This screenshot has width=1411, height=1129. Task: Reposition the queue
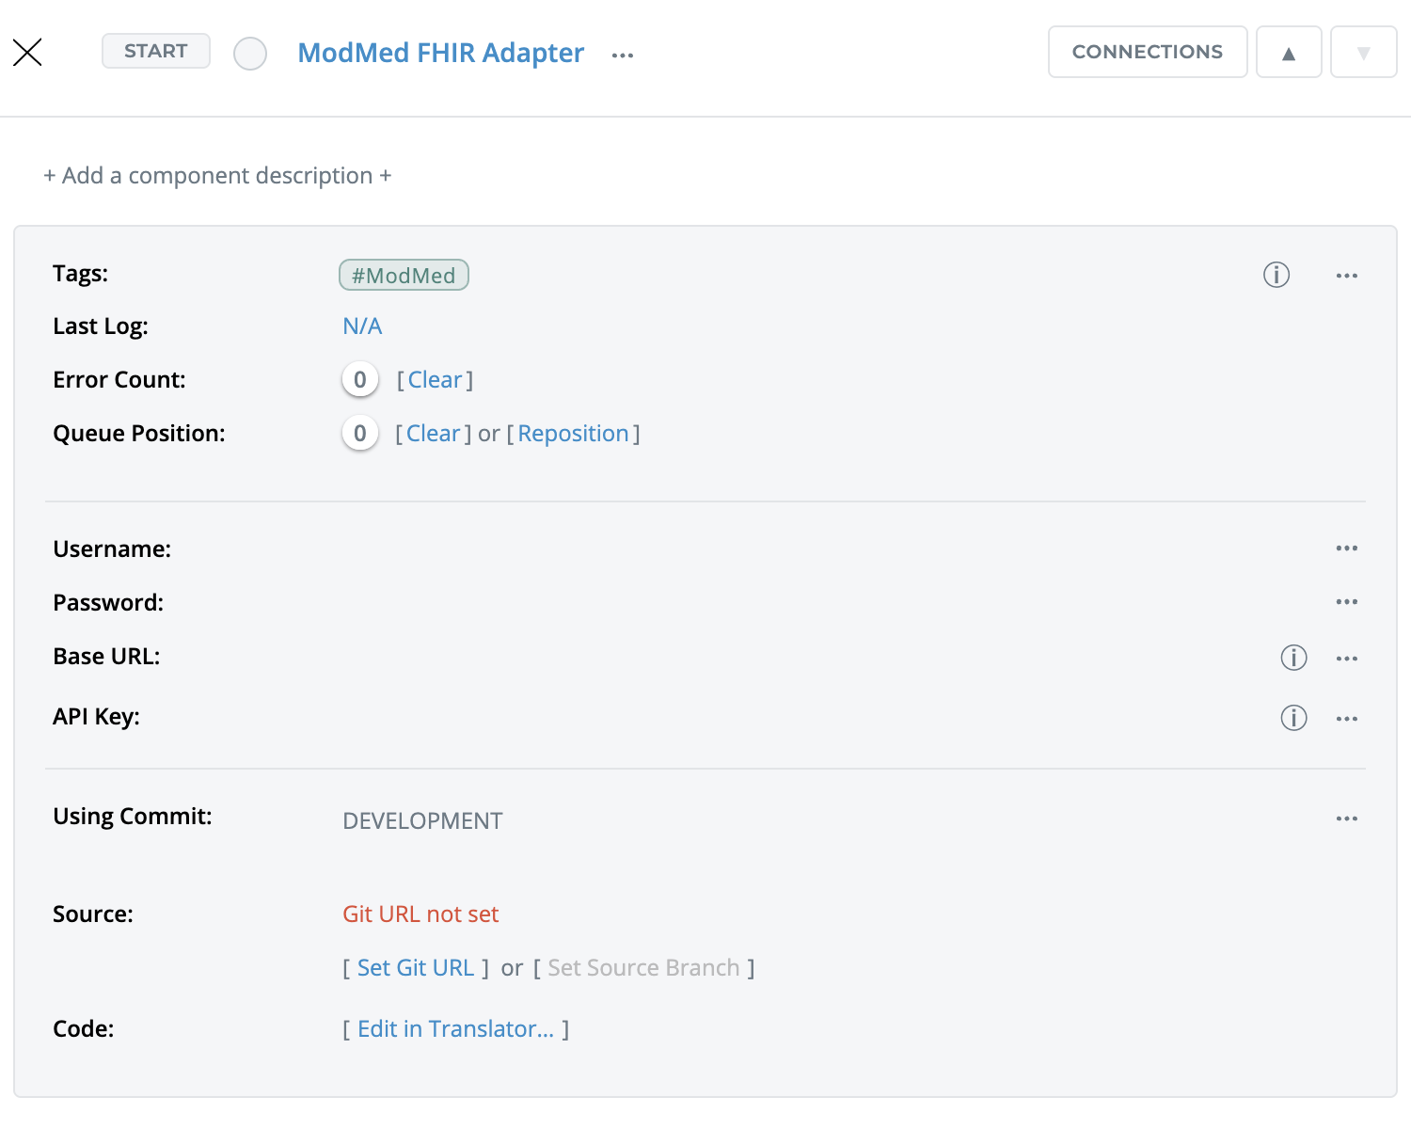573,434
